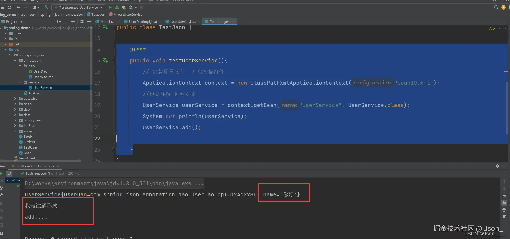
Task: Close the TestJson.java tab
Action: (x=234, y=21)
